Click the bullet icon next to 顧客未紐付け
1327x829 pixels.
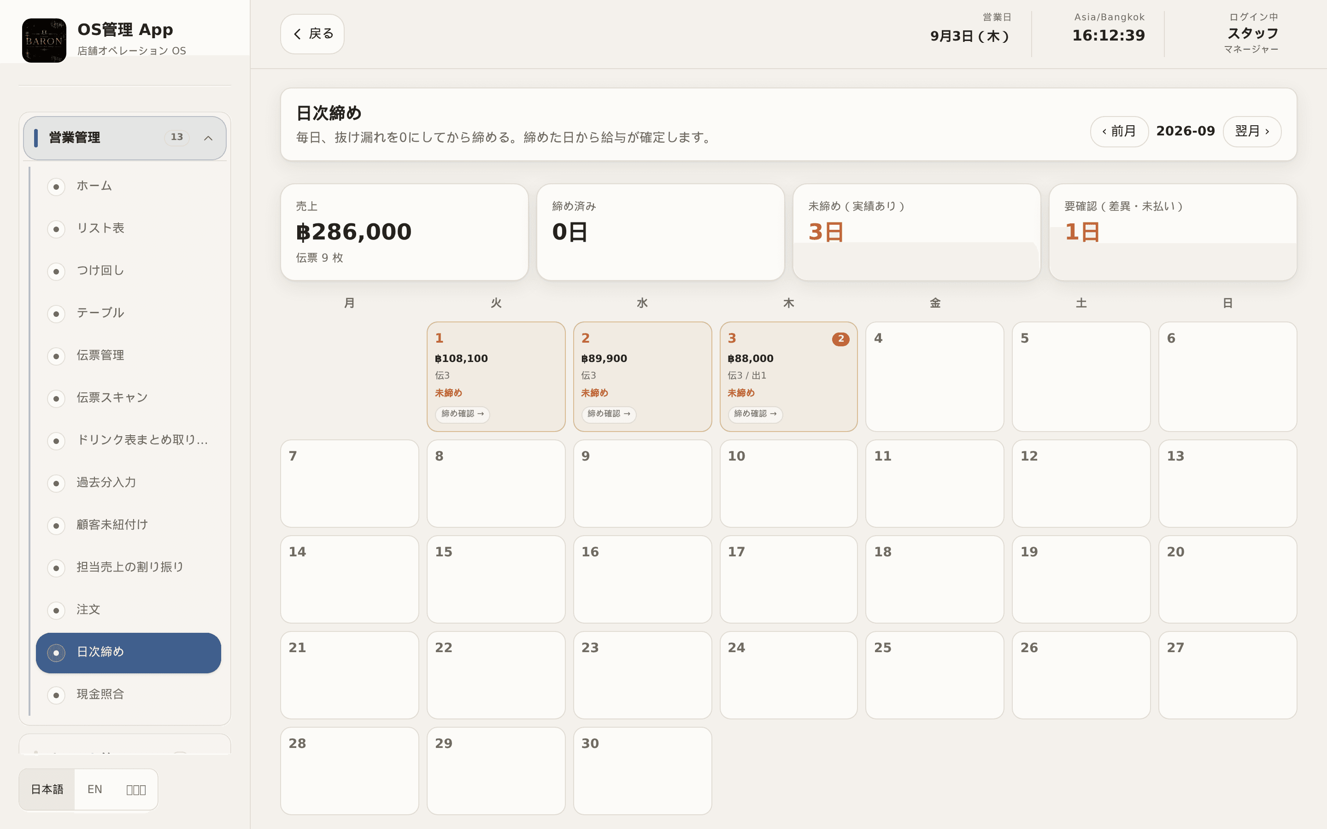click(56, 526)
